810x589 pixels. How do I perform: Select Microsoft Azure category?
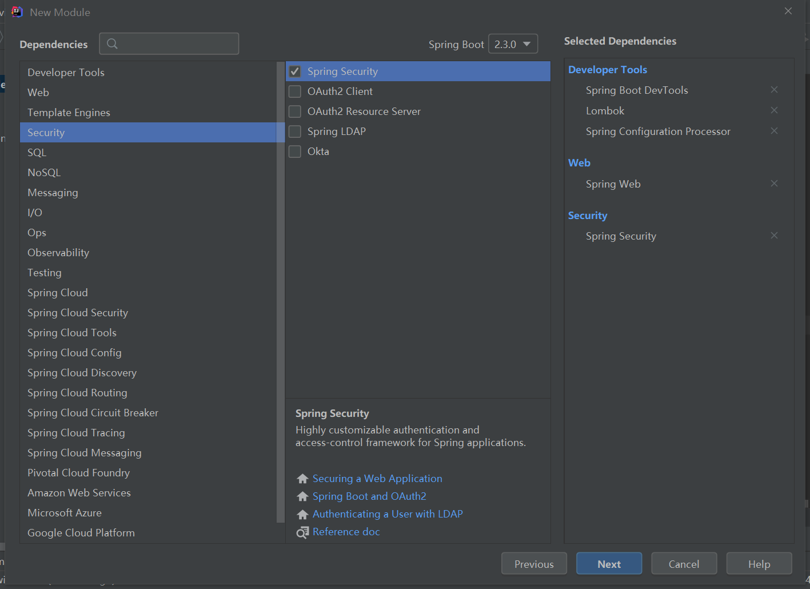(x=148, y=513)
